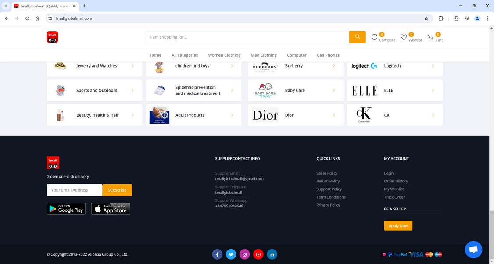The width and height of the screenshot is (494, 264).
Task: Click the Sports and Outdoors glove image
Action: pos(60,90)
